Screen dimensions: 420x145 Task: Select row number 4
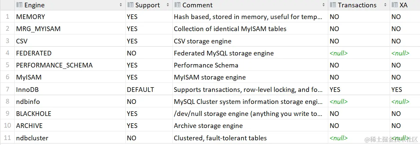[7, 53]
